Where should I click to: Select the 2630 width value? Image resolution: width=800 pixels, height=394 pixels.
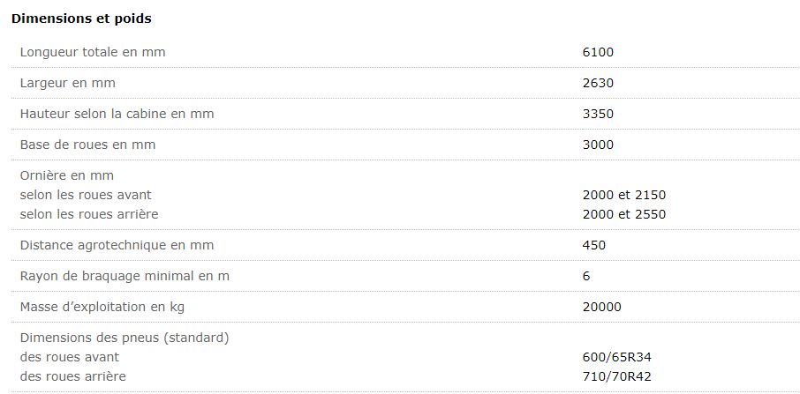[x=598, y=83]
